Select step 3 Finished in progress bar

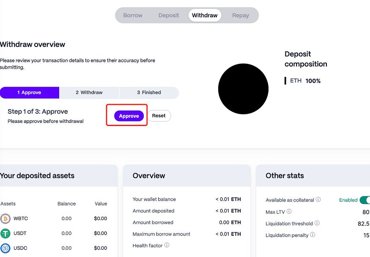click(x=149, y=93)
